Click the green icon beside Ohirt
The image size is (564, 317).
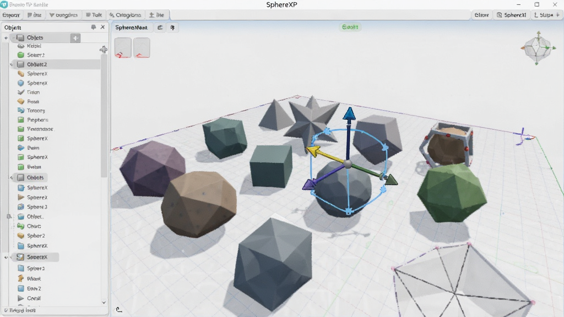click(x=21, y=226)
